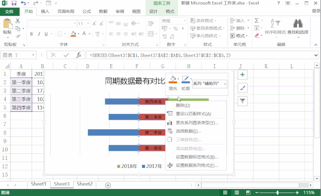Click the formula bar confirm checkmark
This screenshot has height=196, width=321.
point(66,55)
